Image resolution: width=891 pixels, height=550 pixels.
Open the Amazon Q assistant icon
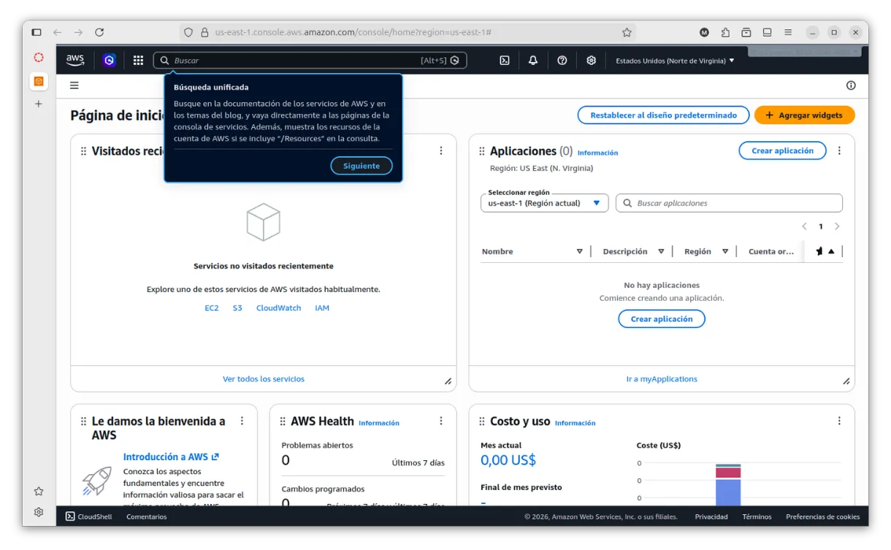[109, 60]
